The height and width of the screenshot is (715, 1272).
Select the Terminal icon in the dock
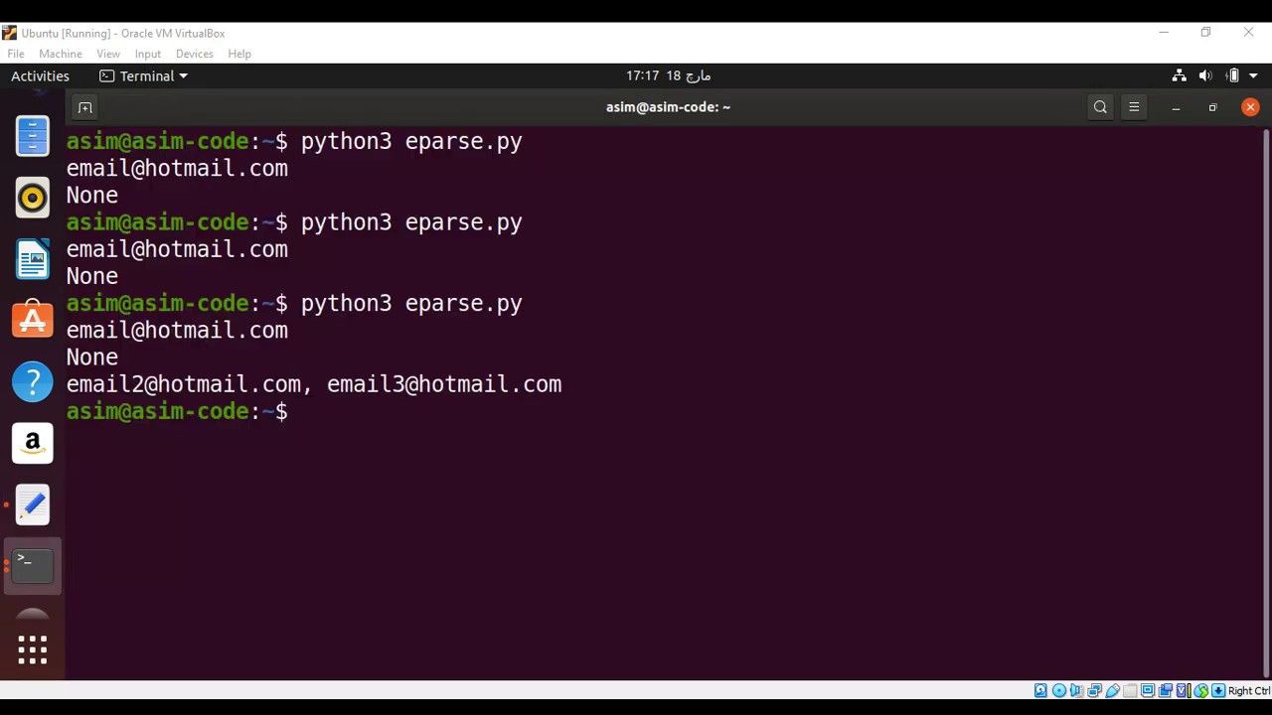point(32,565)
